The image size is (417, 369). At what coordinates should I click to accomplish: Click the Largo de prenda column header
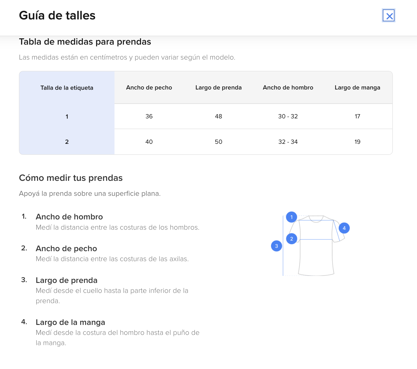point(218,88)
